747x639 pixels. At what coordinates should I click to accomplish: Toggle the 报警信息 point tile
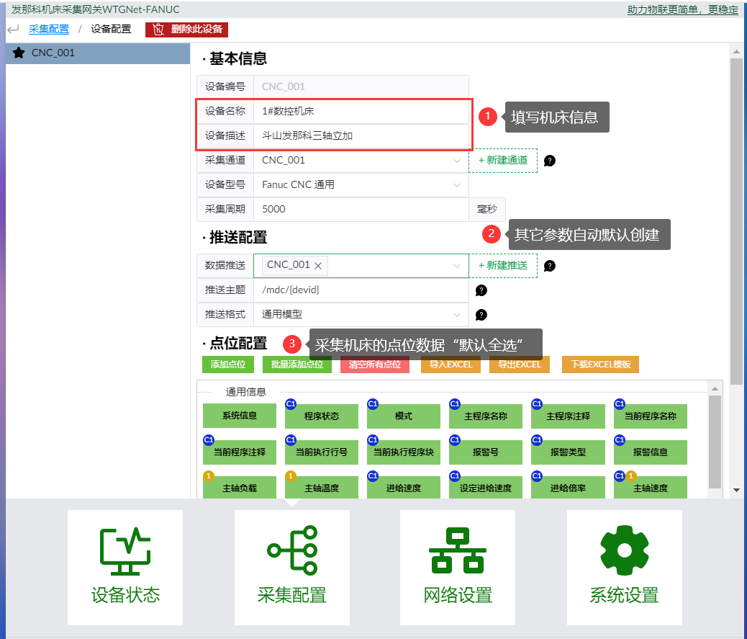point(651,452)
